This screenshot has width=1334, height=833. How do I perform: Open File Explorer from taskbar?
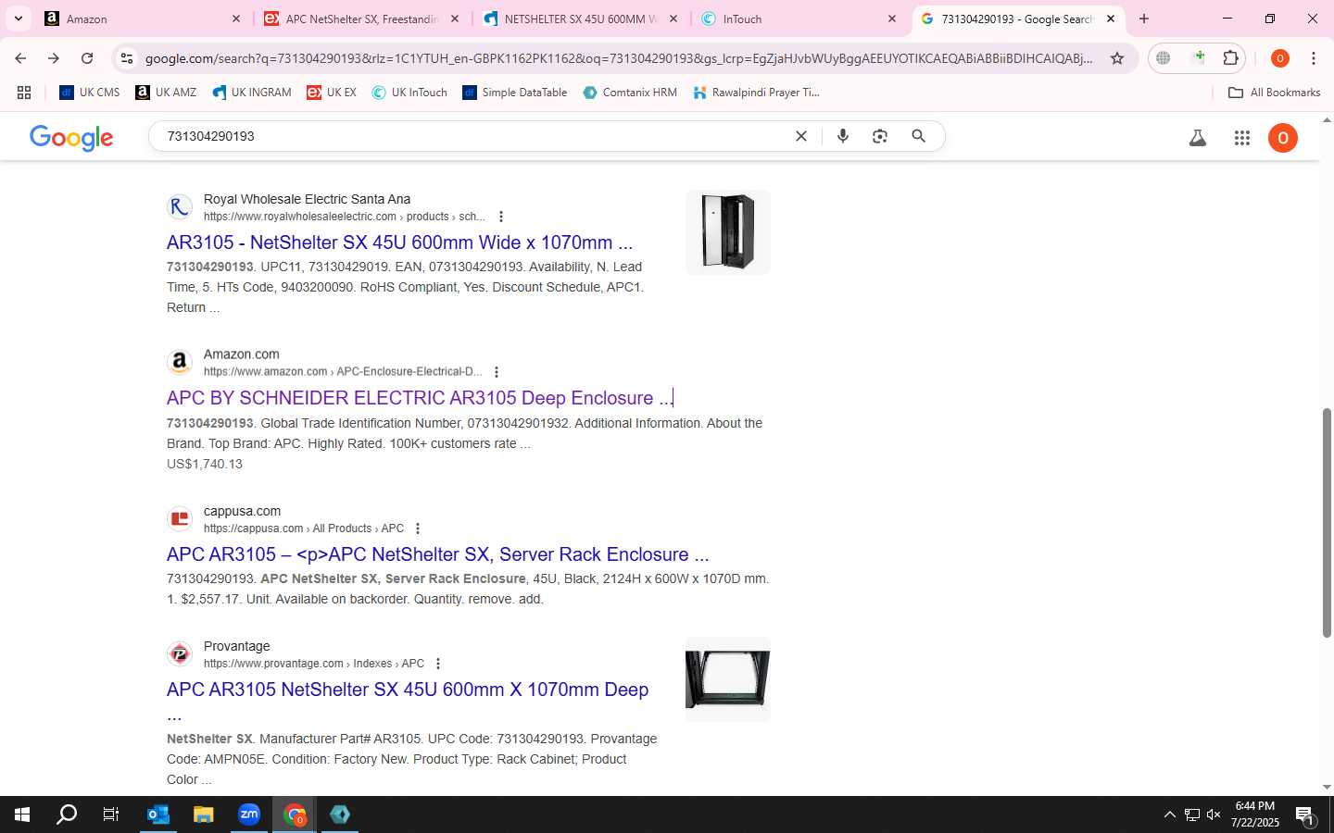[203, 814]
